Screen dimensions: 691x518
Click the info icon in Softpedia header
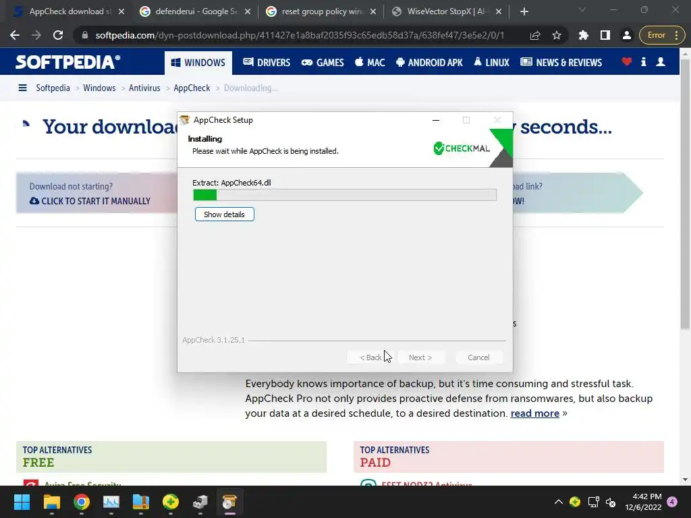(x=643, y=62)
